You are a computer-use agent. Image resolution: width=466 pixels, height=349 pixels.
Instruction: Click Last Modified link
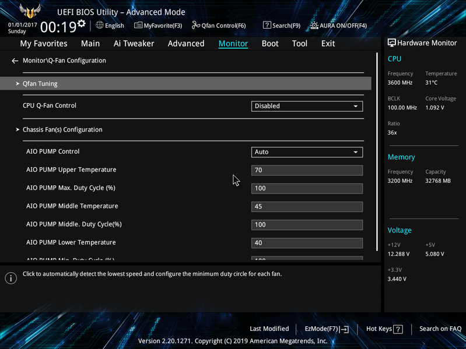269,329
